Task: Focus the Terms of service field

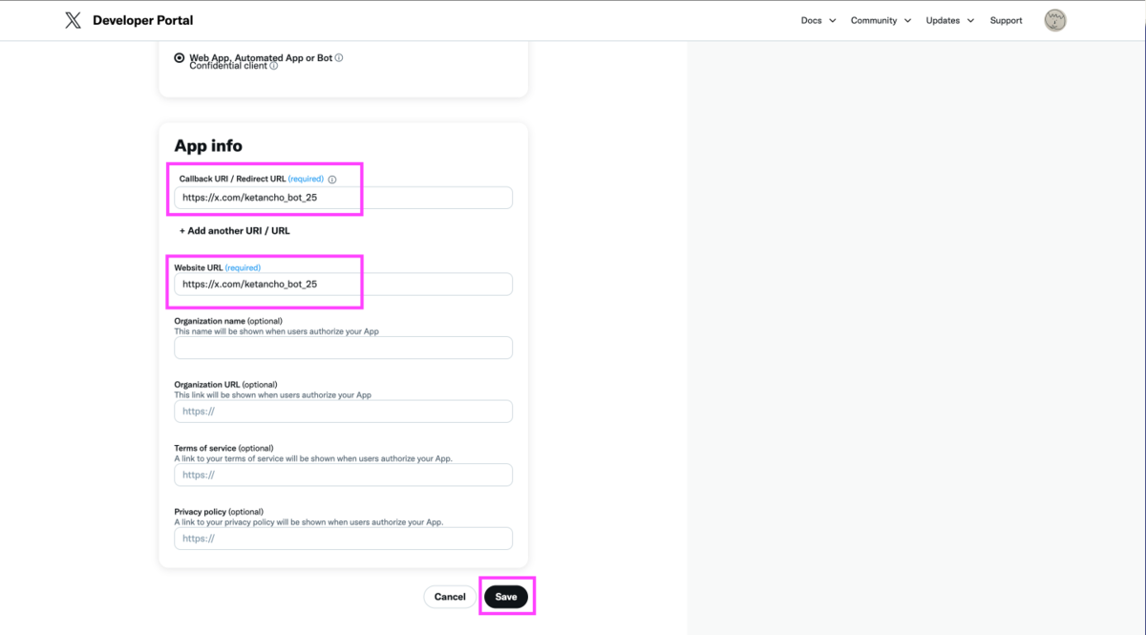Action: point(343,475)
